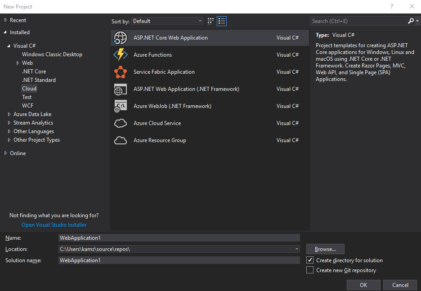The height and width of the screenshot is (291, 421).
Task: Click OK to create project
Action: (363, 285)
